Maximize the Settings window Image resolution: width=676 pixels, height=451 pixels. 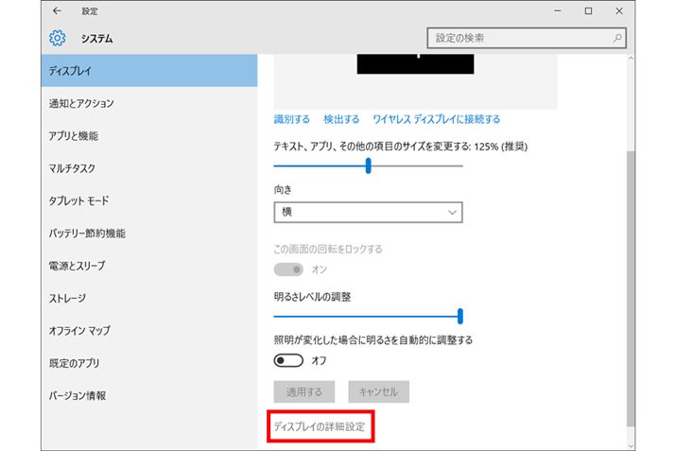coord(588,11)
